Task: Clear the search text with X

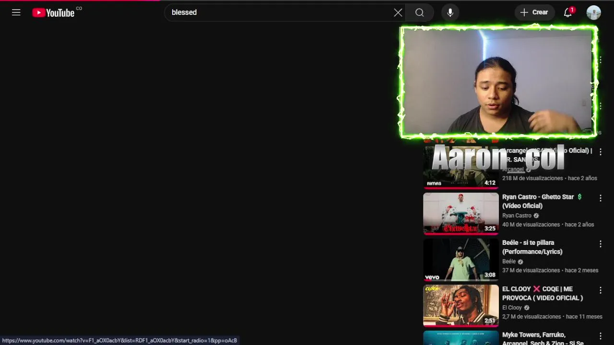Action: (398, 12)
